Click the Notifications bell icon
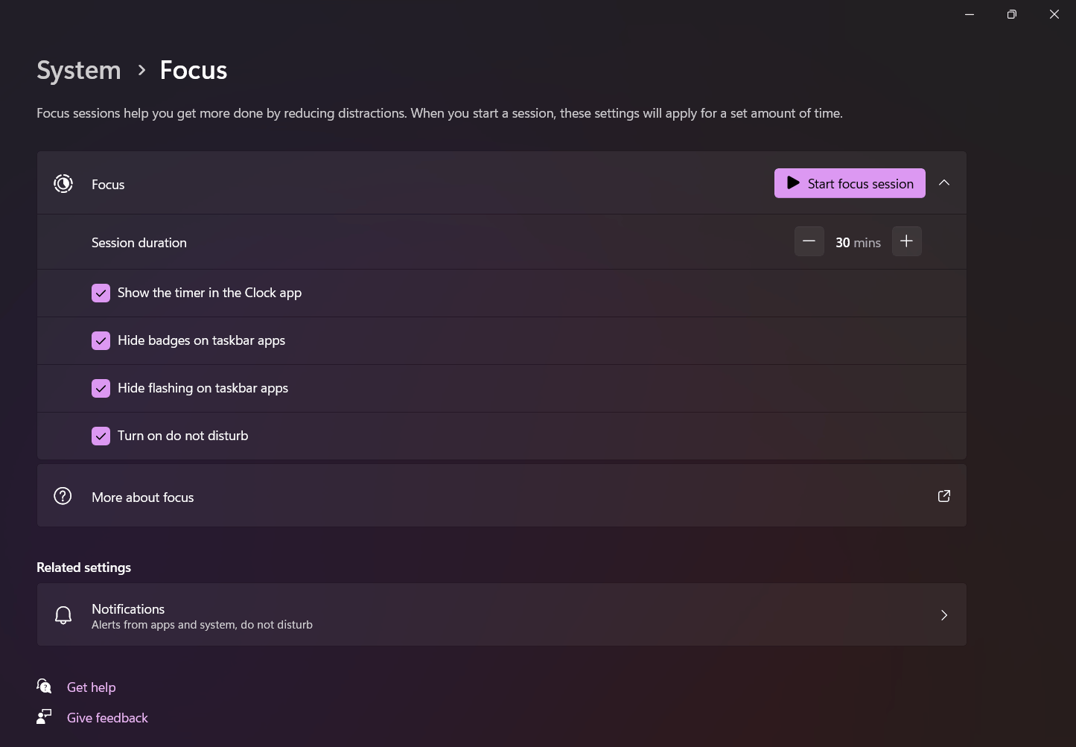 click(x=63, y=615)
